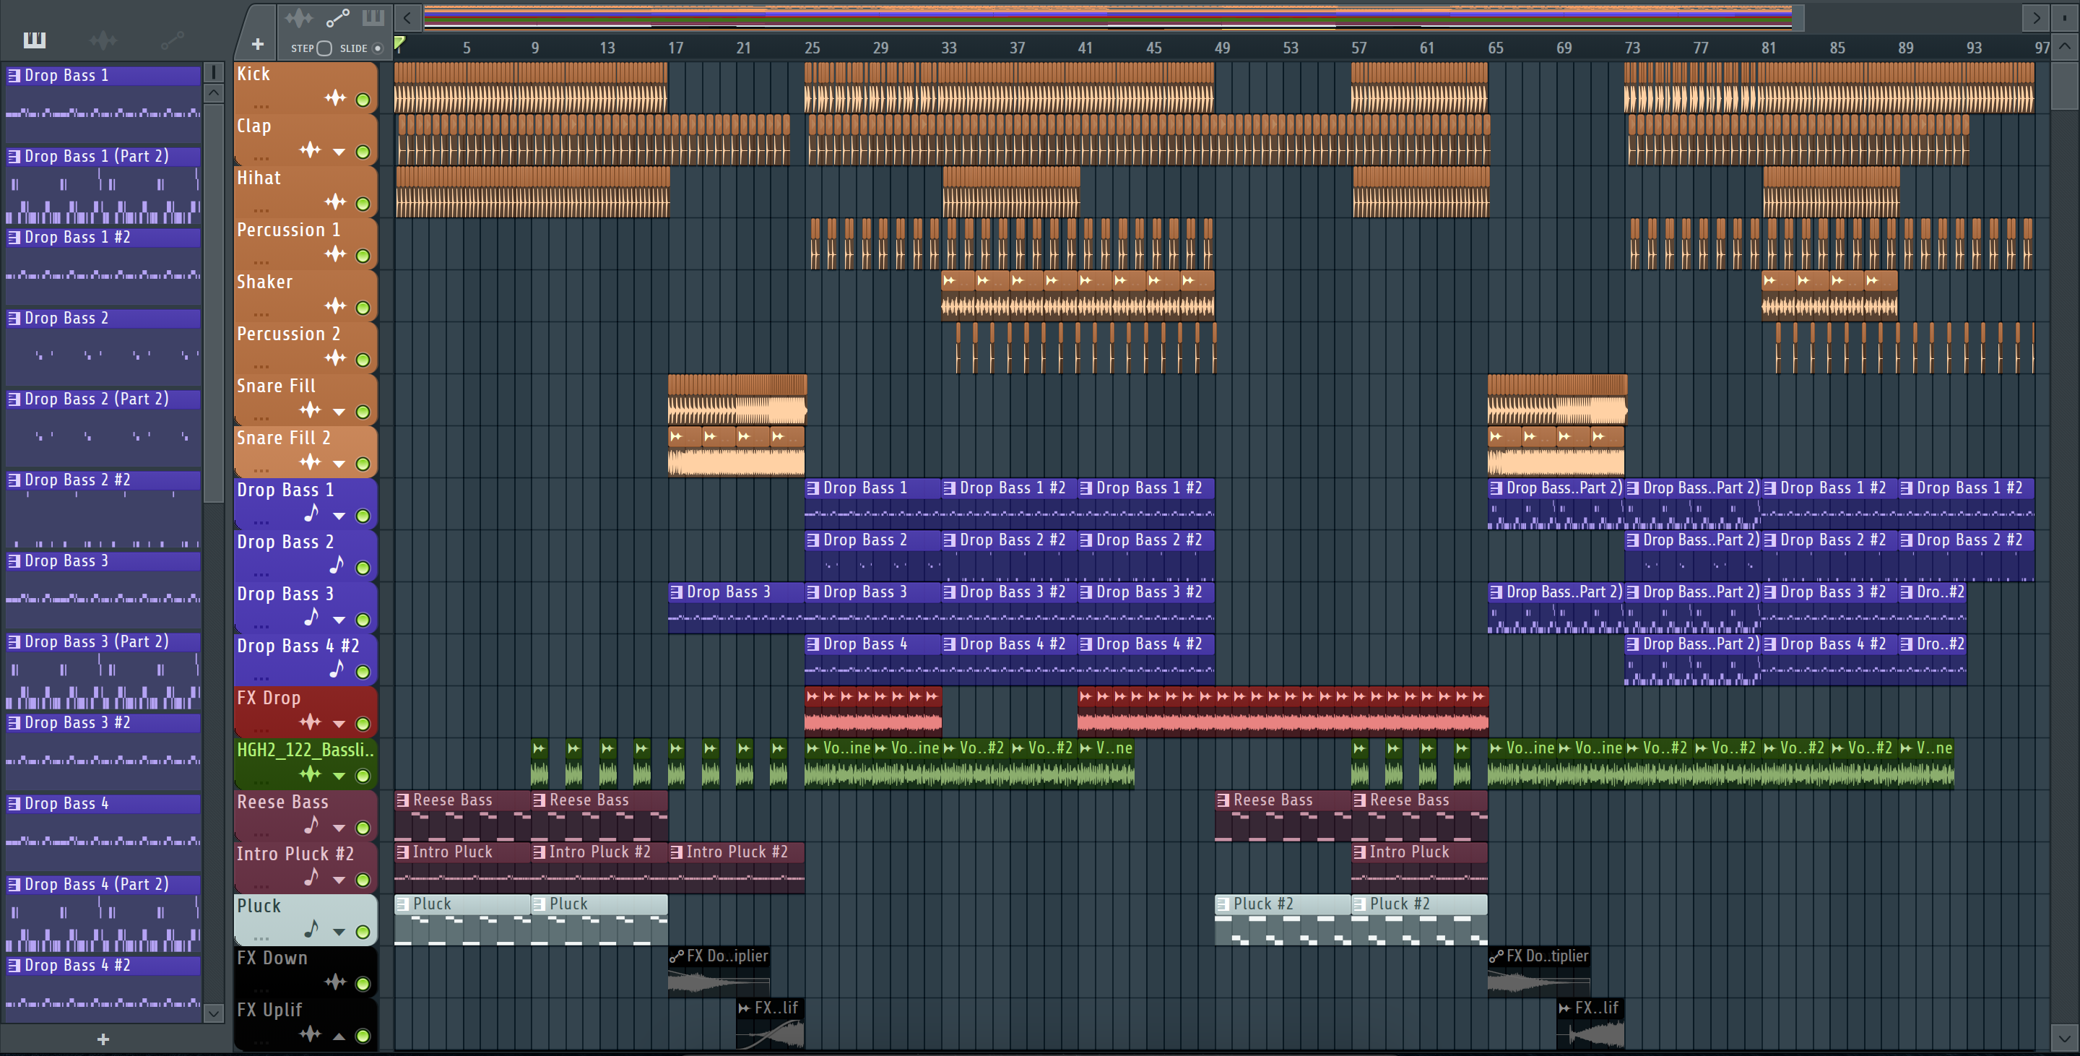This screenshot has width=2080, height=1056.
Task: Click the waveform icon on the Hihat track
Action: click(x=335, y=202)
